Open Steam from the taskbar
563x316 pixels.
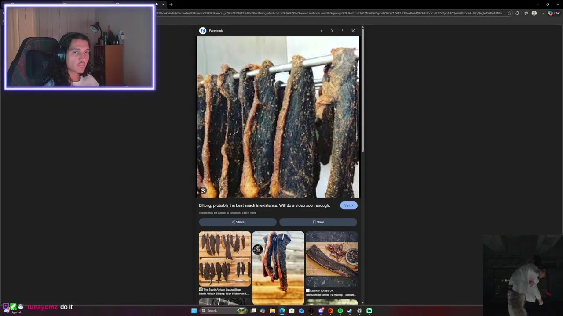[350, 311]
